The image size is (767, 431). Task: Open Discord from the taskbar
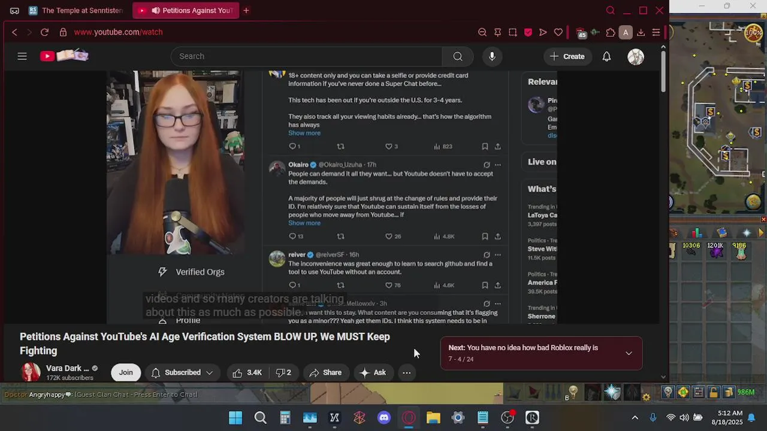click(384, 418)
